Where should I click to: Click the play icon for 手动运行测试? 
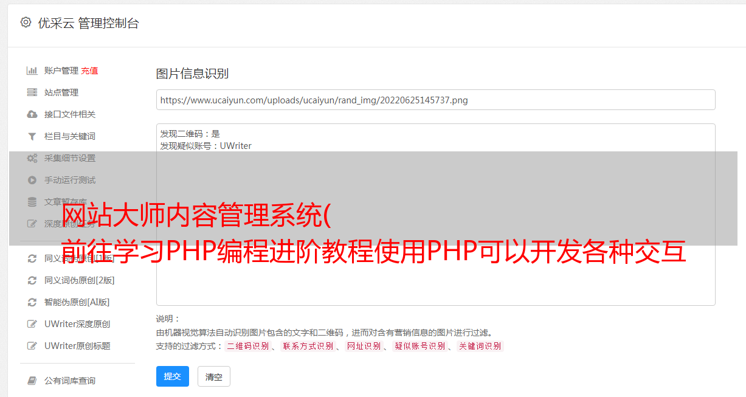pyautogui.click(x=32, y=180)
